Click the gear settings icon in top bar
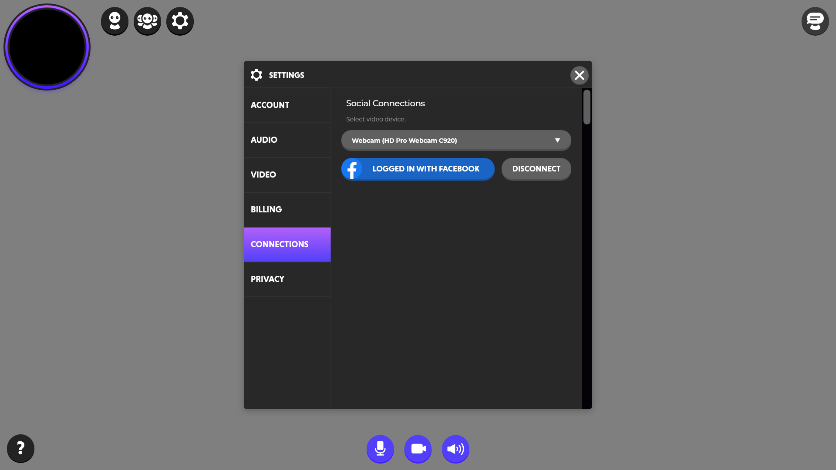This screenshot has height=470, width=836. [x=180, y=21]
